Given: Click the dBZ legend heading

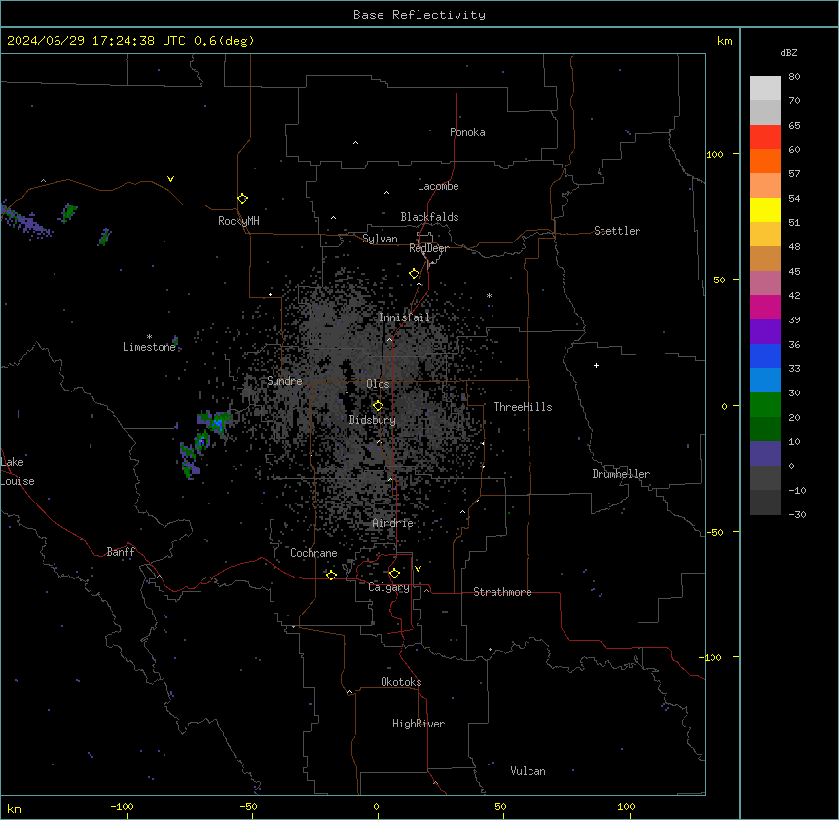Looking at the screenshot, I should 788,52.
